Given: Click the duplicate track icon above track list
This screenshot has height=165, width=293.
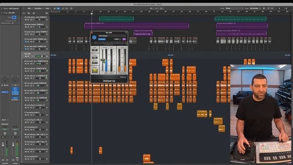Looking at the screenshot, I should coord(28,13).
